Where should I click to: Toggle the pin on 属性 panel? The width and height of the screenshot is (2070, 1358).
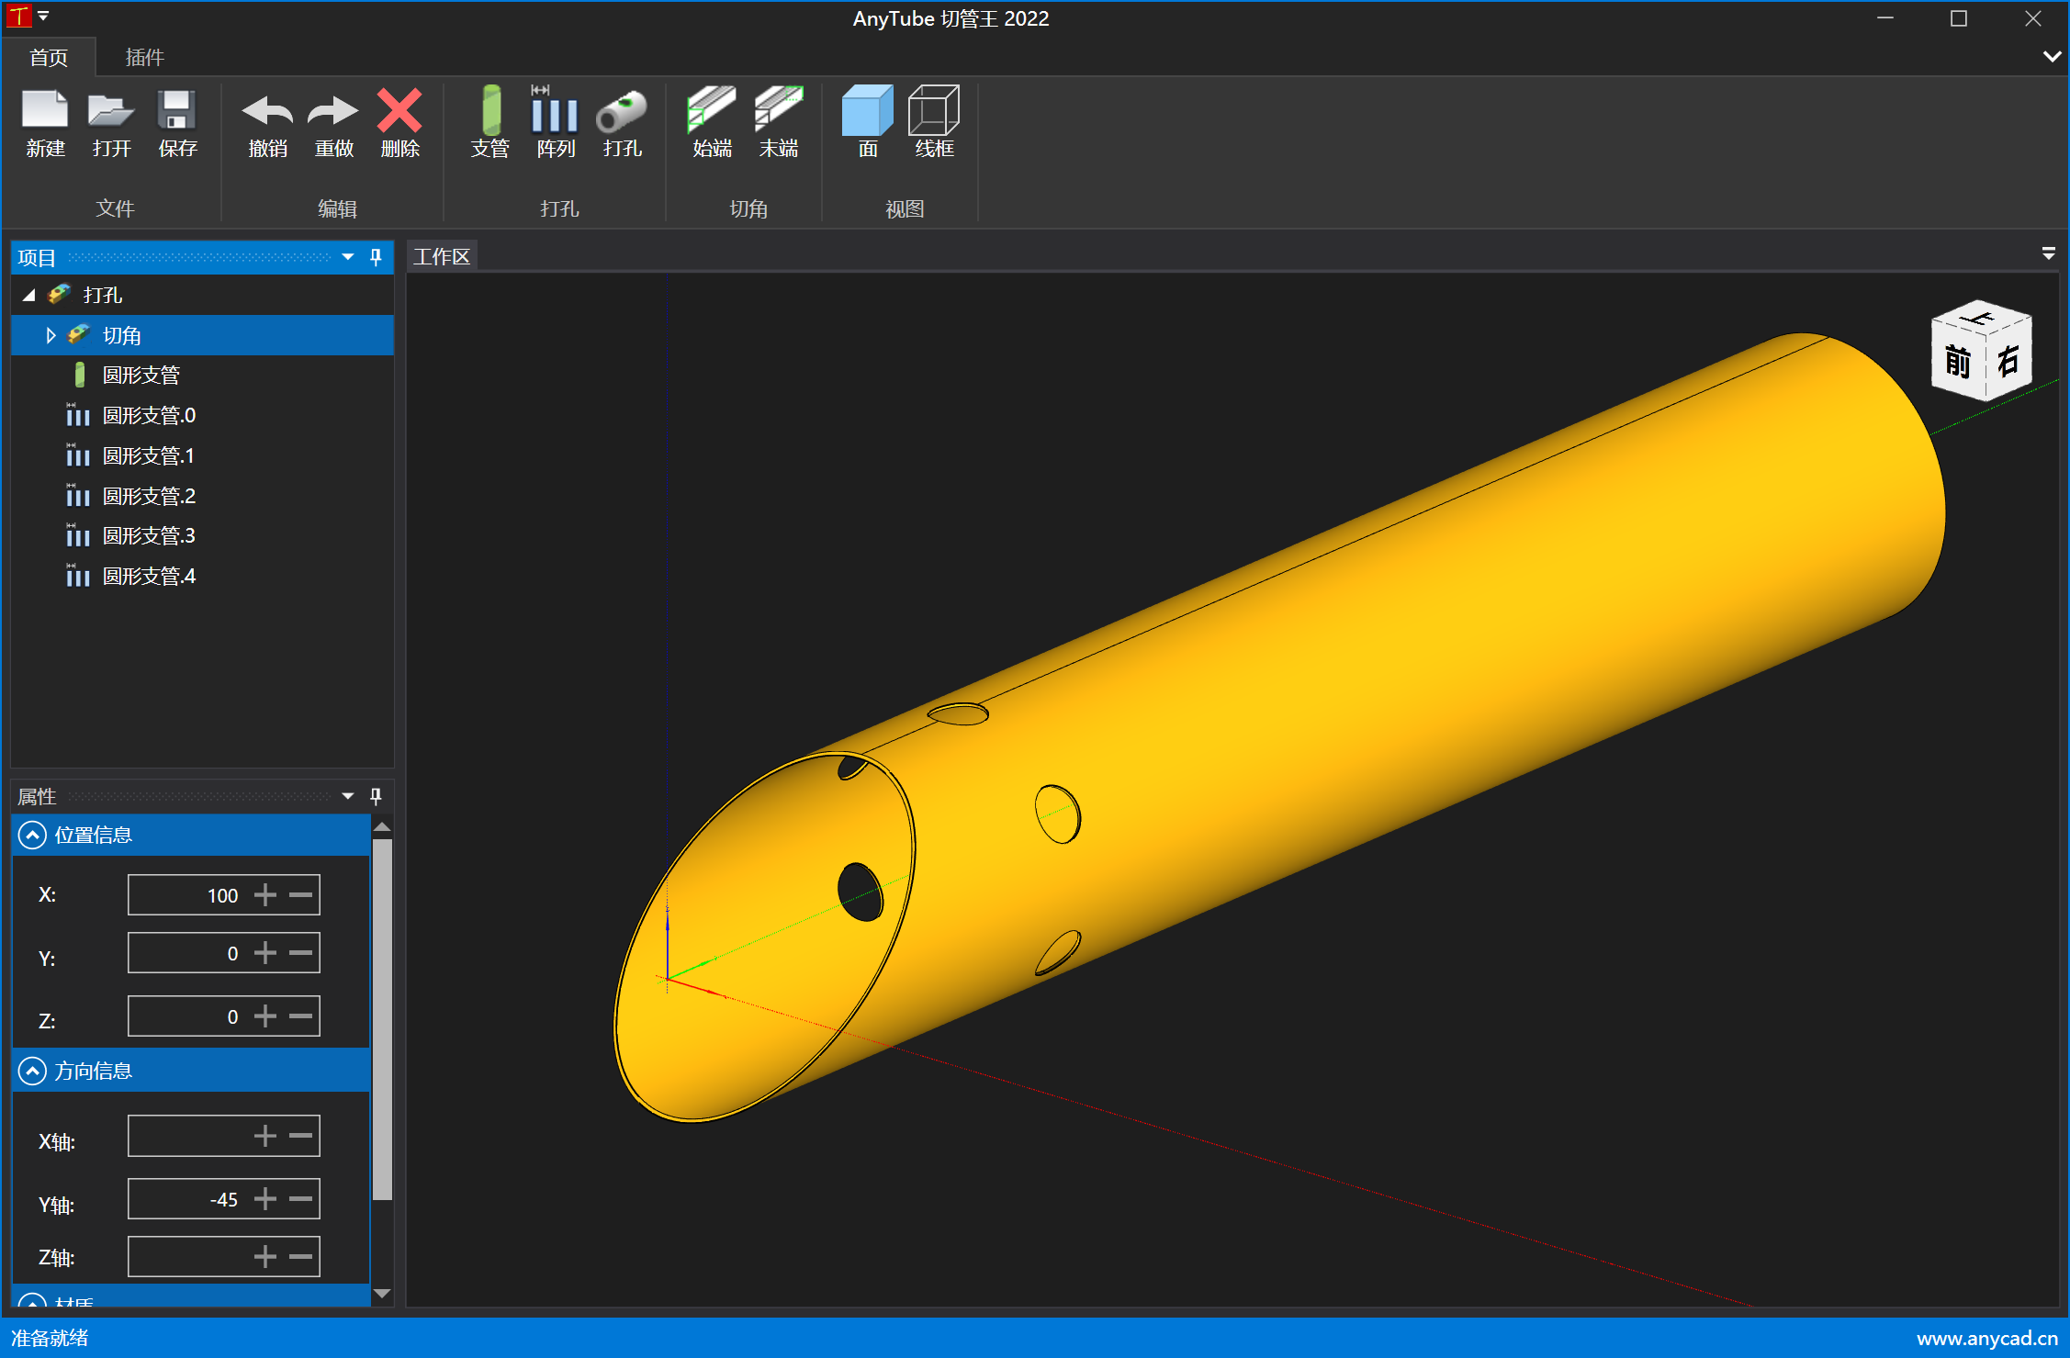(376, 796)
